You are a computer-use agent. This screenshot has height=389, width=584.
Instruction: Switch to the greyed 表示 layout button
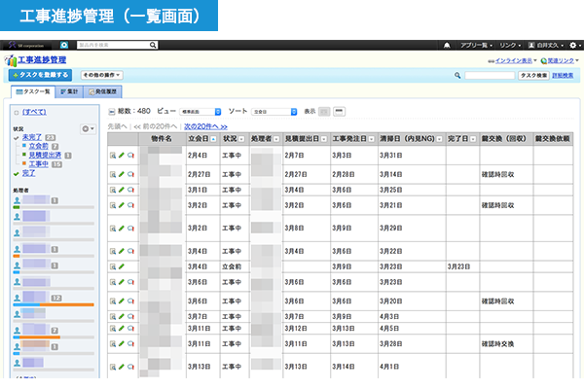tap(324, 111)
